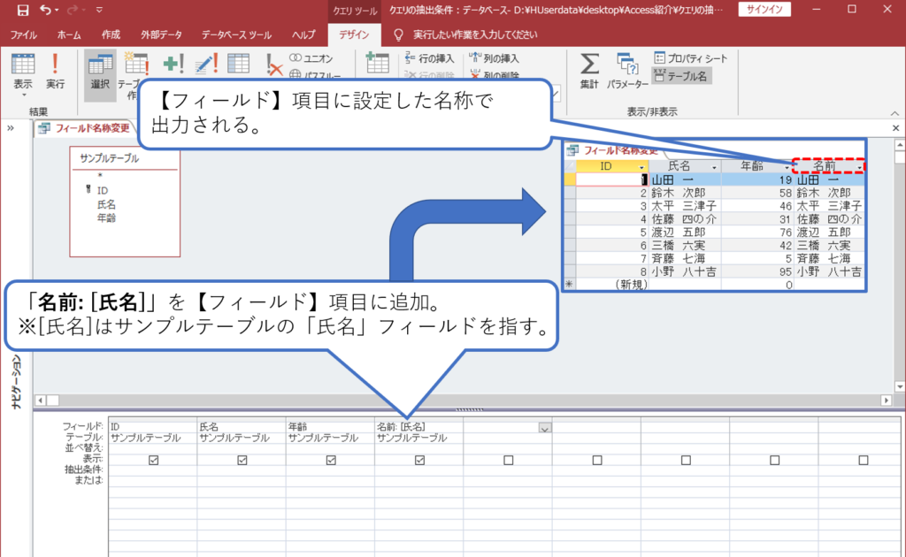The height and width of the screenshot is (557, 906).
Task: Select the crosstab query icon
Action: pos(238,64)
